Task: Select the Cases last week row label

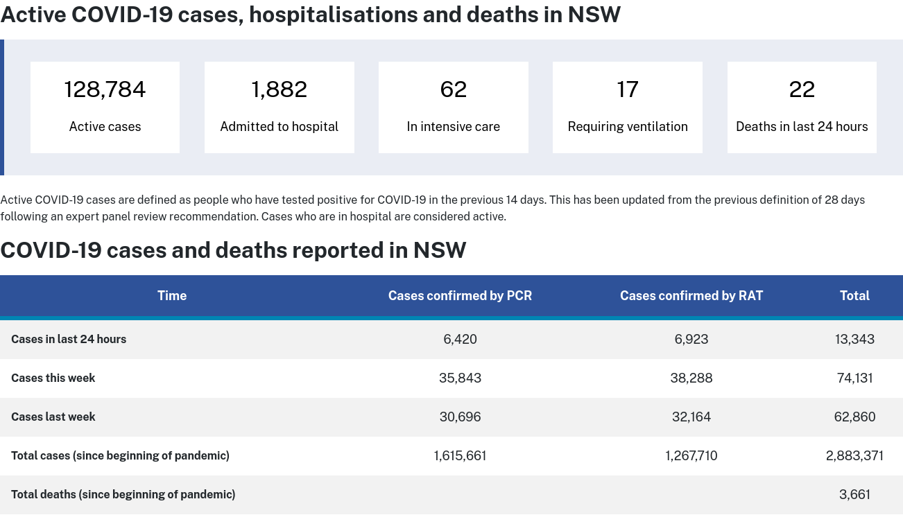Action: 53,417
